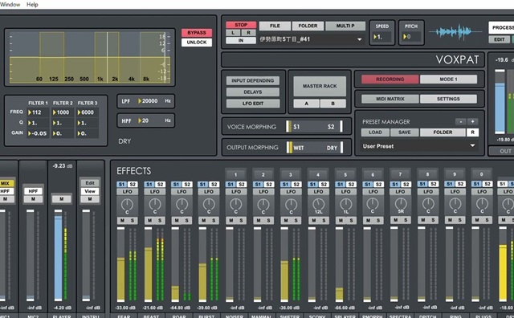Select effect slot number 1

(x=235, y=175)
